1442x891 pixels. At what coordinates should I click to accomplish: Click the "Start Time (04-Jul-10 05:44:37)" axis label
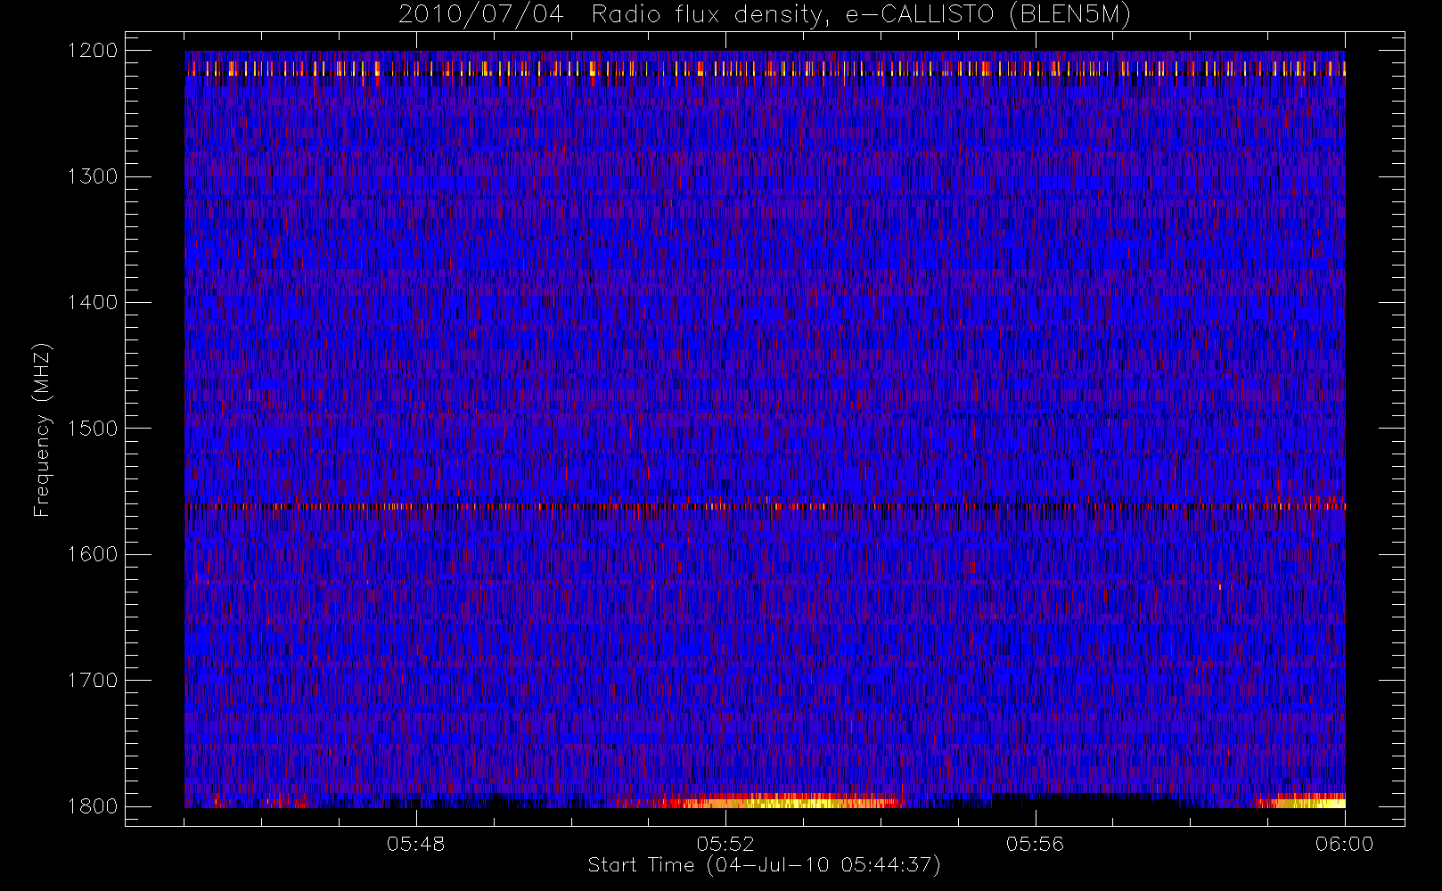click(765, 865)
